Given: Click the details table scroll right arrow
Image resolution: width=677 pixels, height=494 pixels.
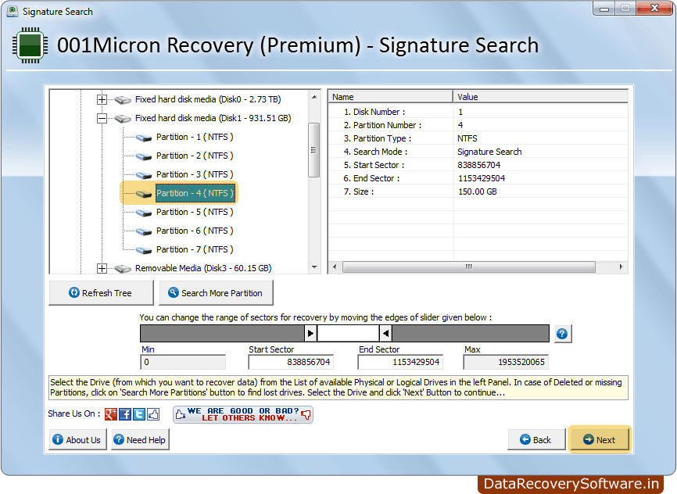Looking at the screenshot, I should 621,267.
